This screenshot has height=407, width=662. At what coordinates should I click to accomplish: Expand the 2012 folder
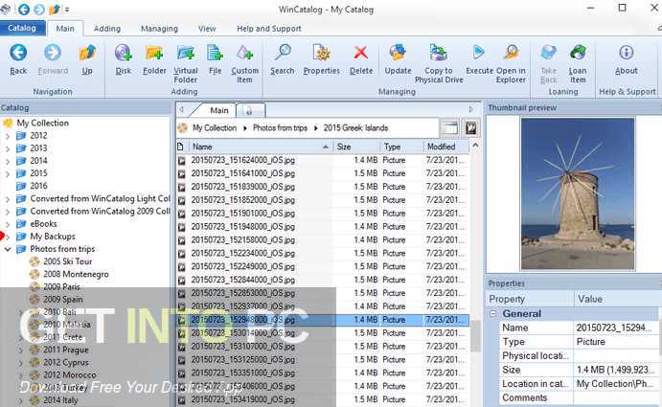click(x=8, y=136)
